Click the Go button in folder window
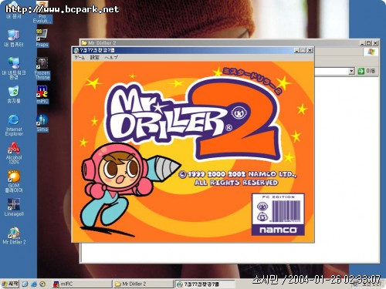Screen dimensions: 386x289 point(367,71)
